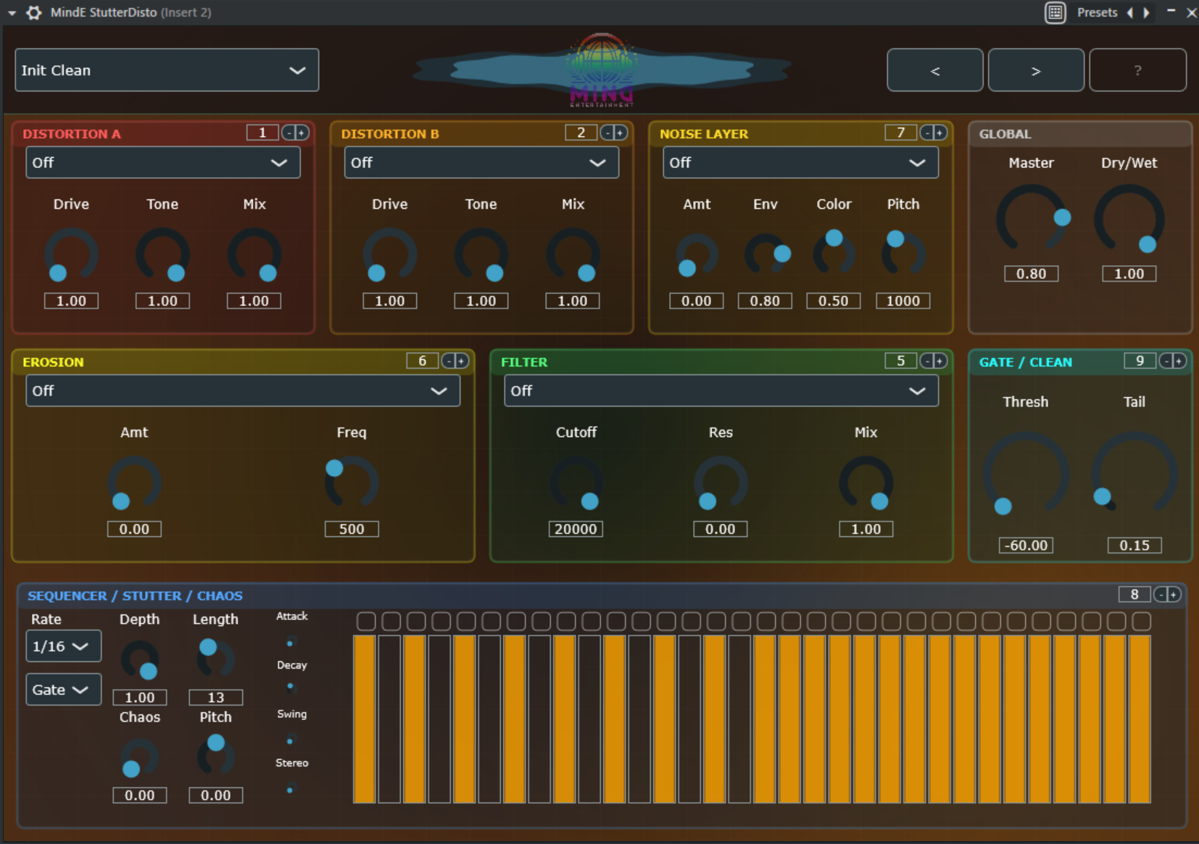Toggle the second sequencer step bar
Image resolution: width=1199 pixels, height=844 pixels.
(x=389, y=719)
